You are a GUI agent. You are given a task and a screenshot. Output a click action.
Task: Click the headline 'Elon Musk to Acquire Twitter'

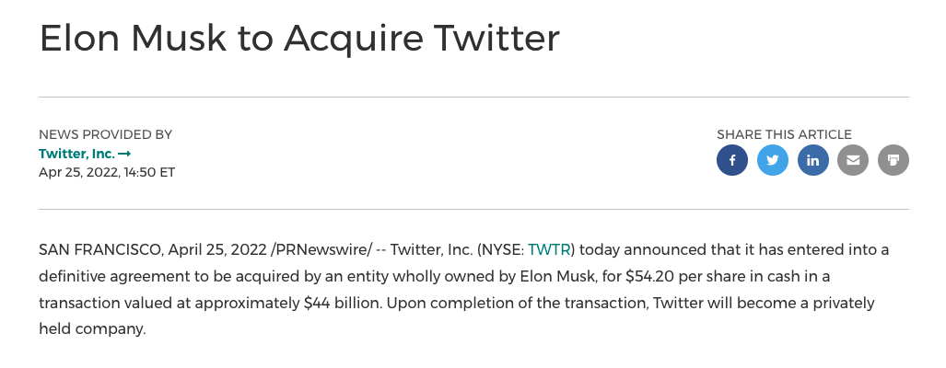pos(299,39)
